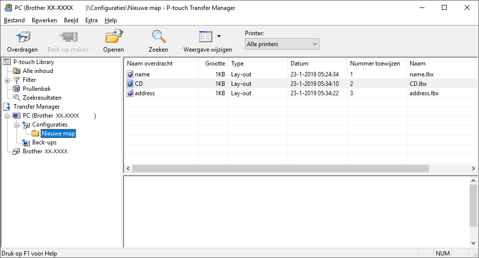
Task: Click the date '23-1-2019 05:24:34'
Action: click(x=315, y=74)
